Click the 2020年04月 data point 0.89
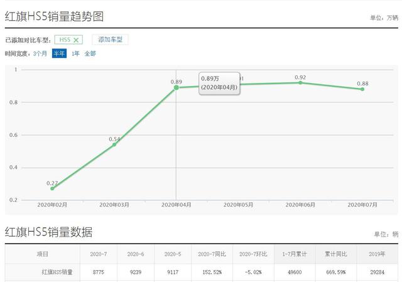The width and height of the screenshot is (402, 282). tap(176, 88)
